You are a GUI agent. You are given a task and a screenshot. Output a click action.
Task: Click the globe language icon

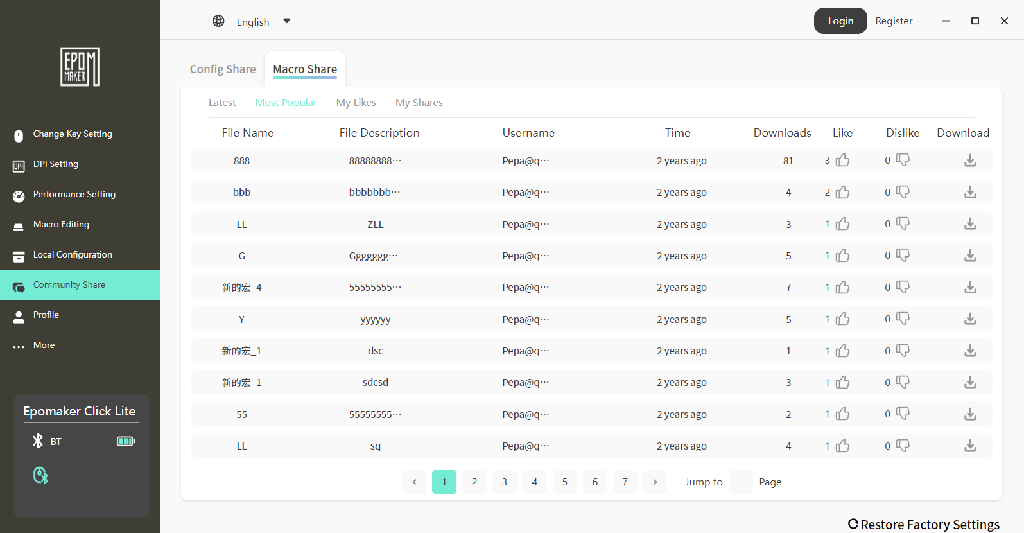(218, 21)
